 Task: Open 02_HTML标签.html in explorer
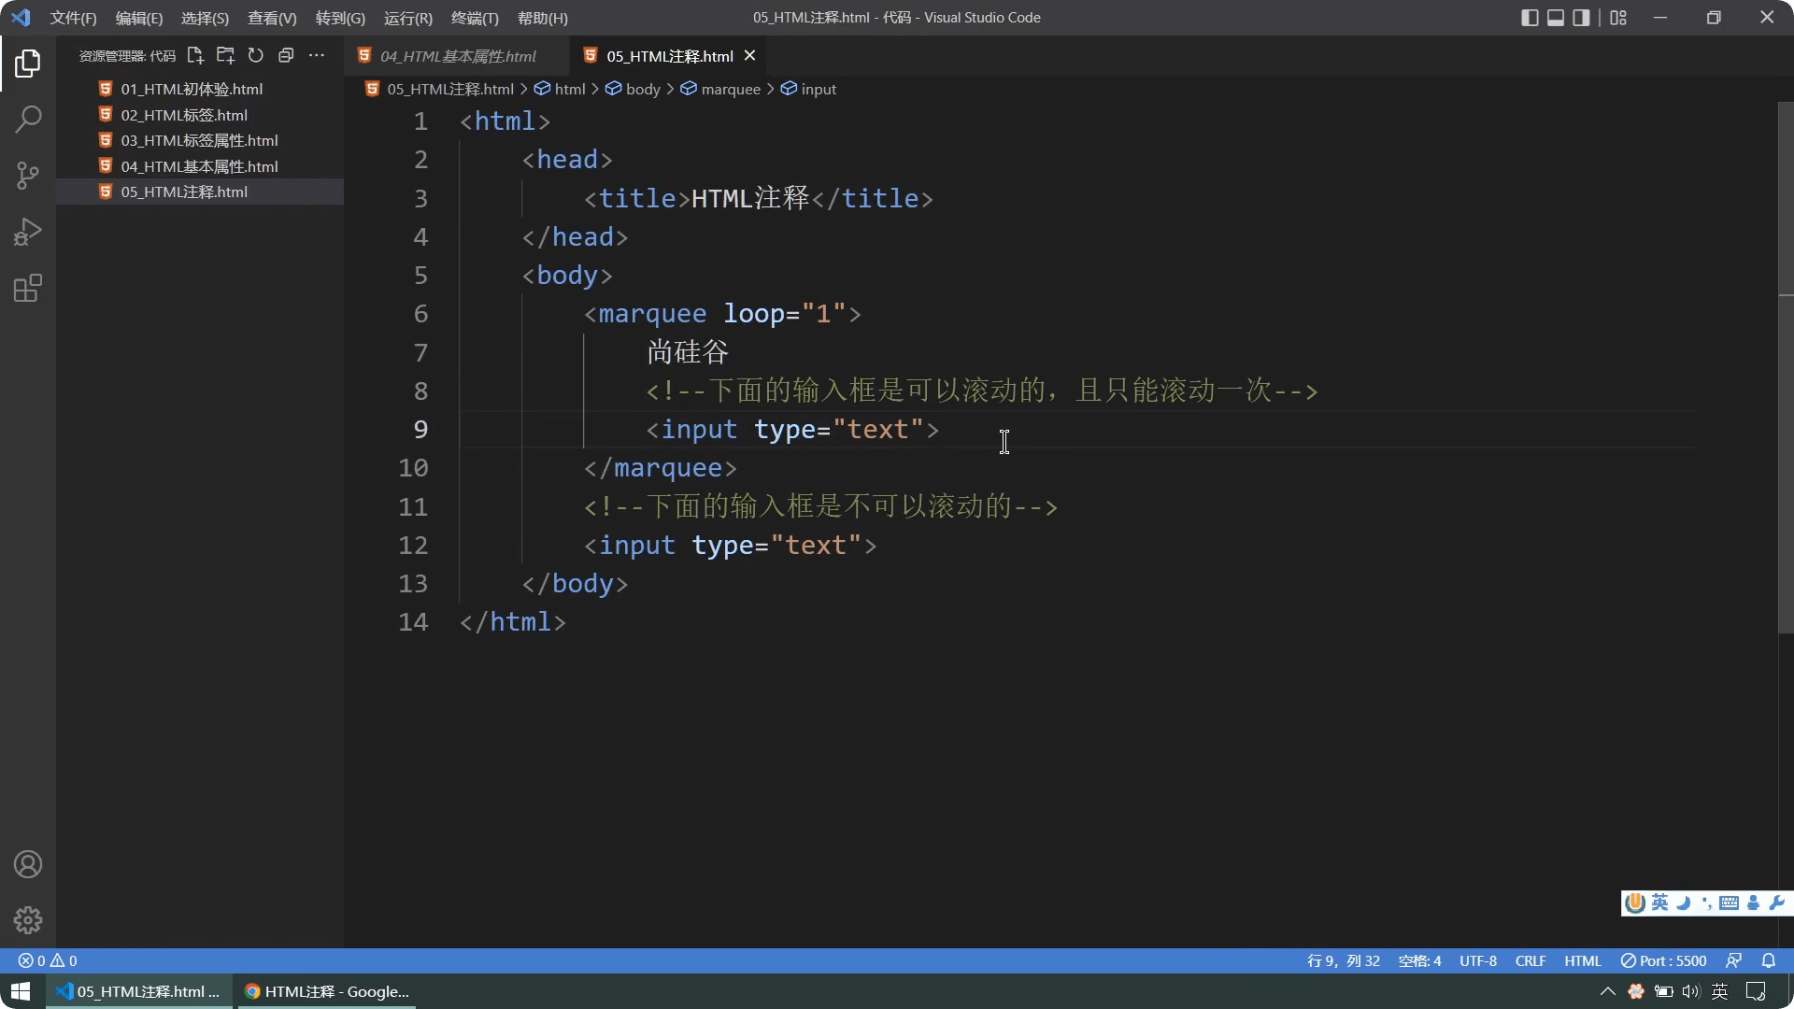pyautogui.click(x=184, y=115)
